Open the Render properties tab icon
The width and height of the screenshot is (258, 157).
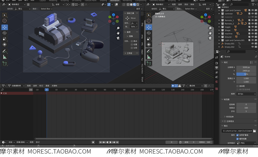pos(217,63)
